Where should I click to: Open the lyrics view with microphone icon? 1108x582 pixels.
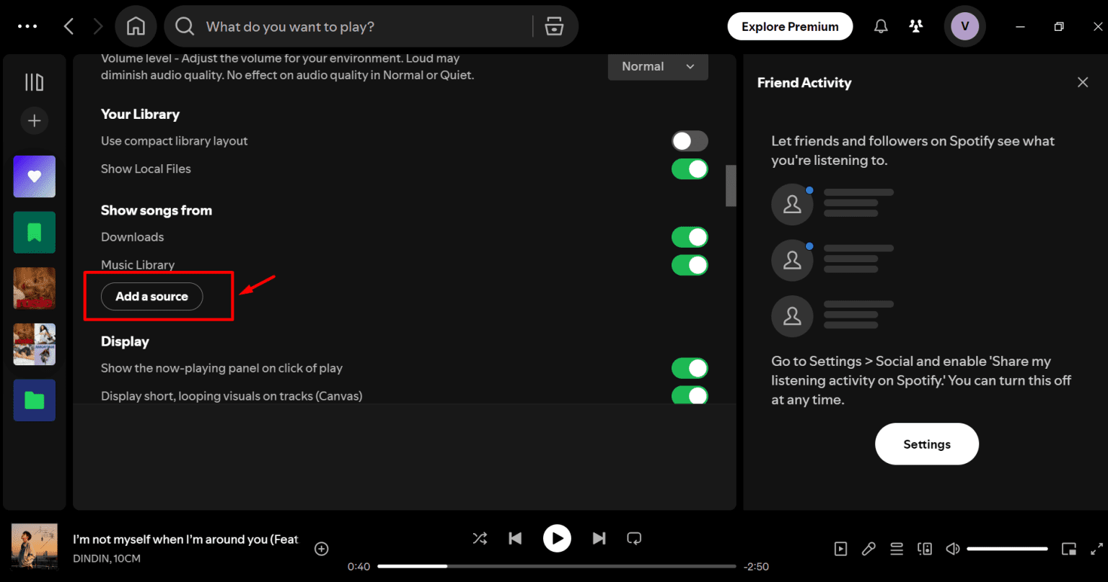coord(869,548)
